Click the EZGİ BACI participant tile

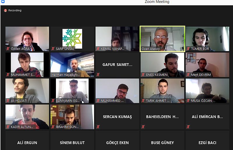pos(207,140)
